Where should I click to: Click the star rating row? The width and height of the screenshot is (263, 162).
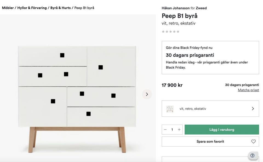coord(170,32)
